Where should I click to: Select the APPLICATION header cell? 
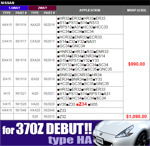click(90, 10)
